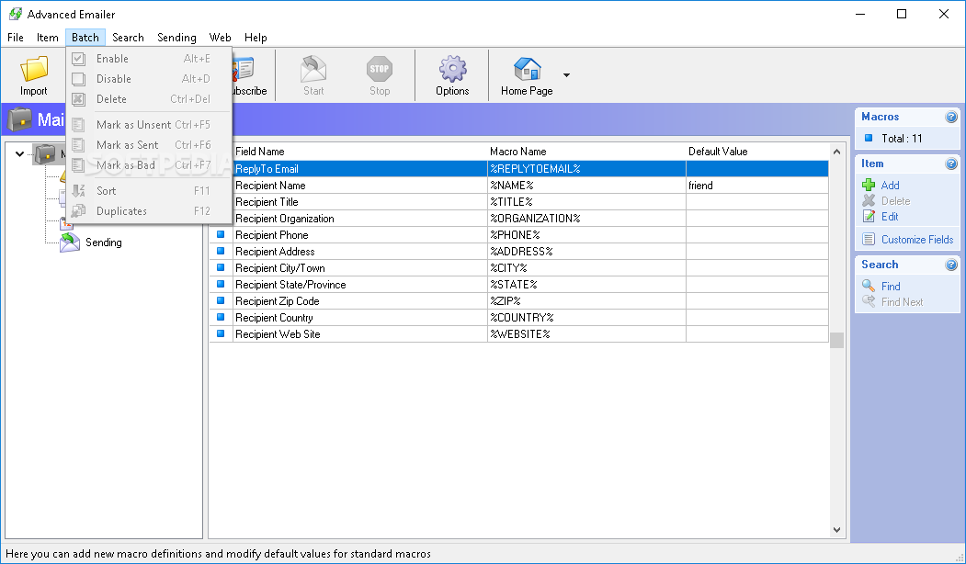Click the Edit pencil icon in Item panel
Image resolution: width=966 pixels, height=564 pixels.
(869, 216)
